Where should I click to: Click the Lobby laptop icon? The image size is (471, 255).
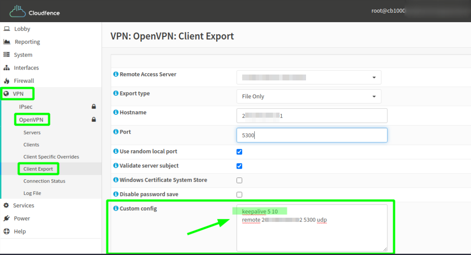point(7,29)
